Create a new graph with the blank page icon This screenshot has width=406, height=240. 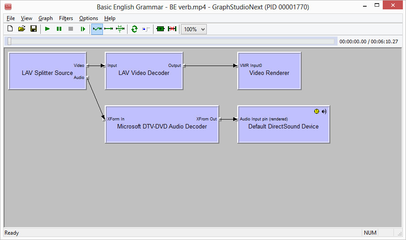pos(10,29)
